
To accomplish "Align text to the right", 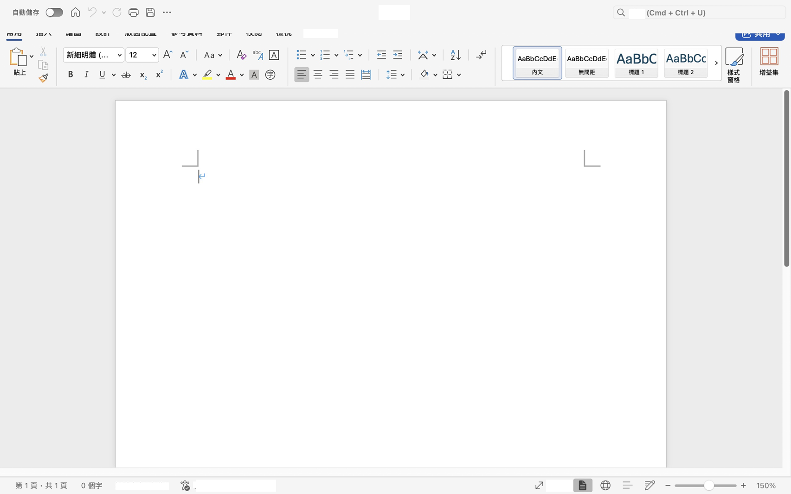I will (334, 75).
